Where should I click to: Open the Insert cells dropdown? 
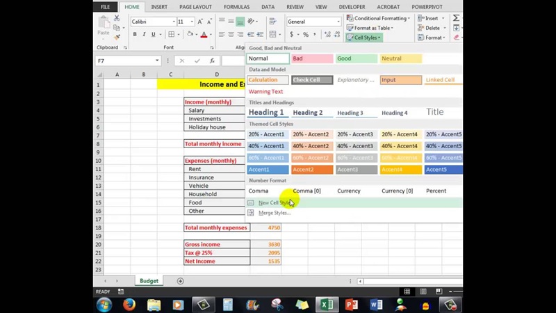tap(431, 18)
